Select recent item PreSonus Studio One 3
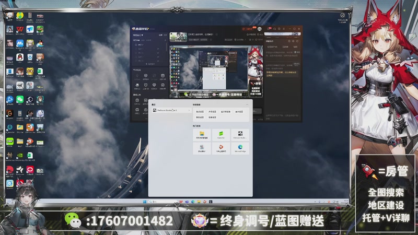 pyautogui.click(x=167, y=110)
